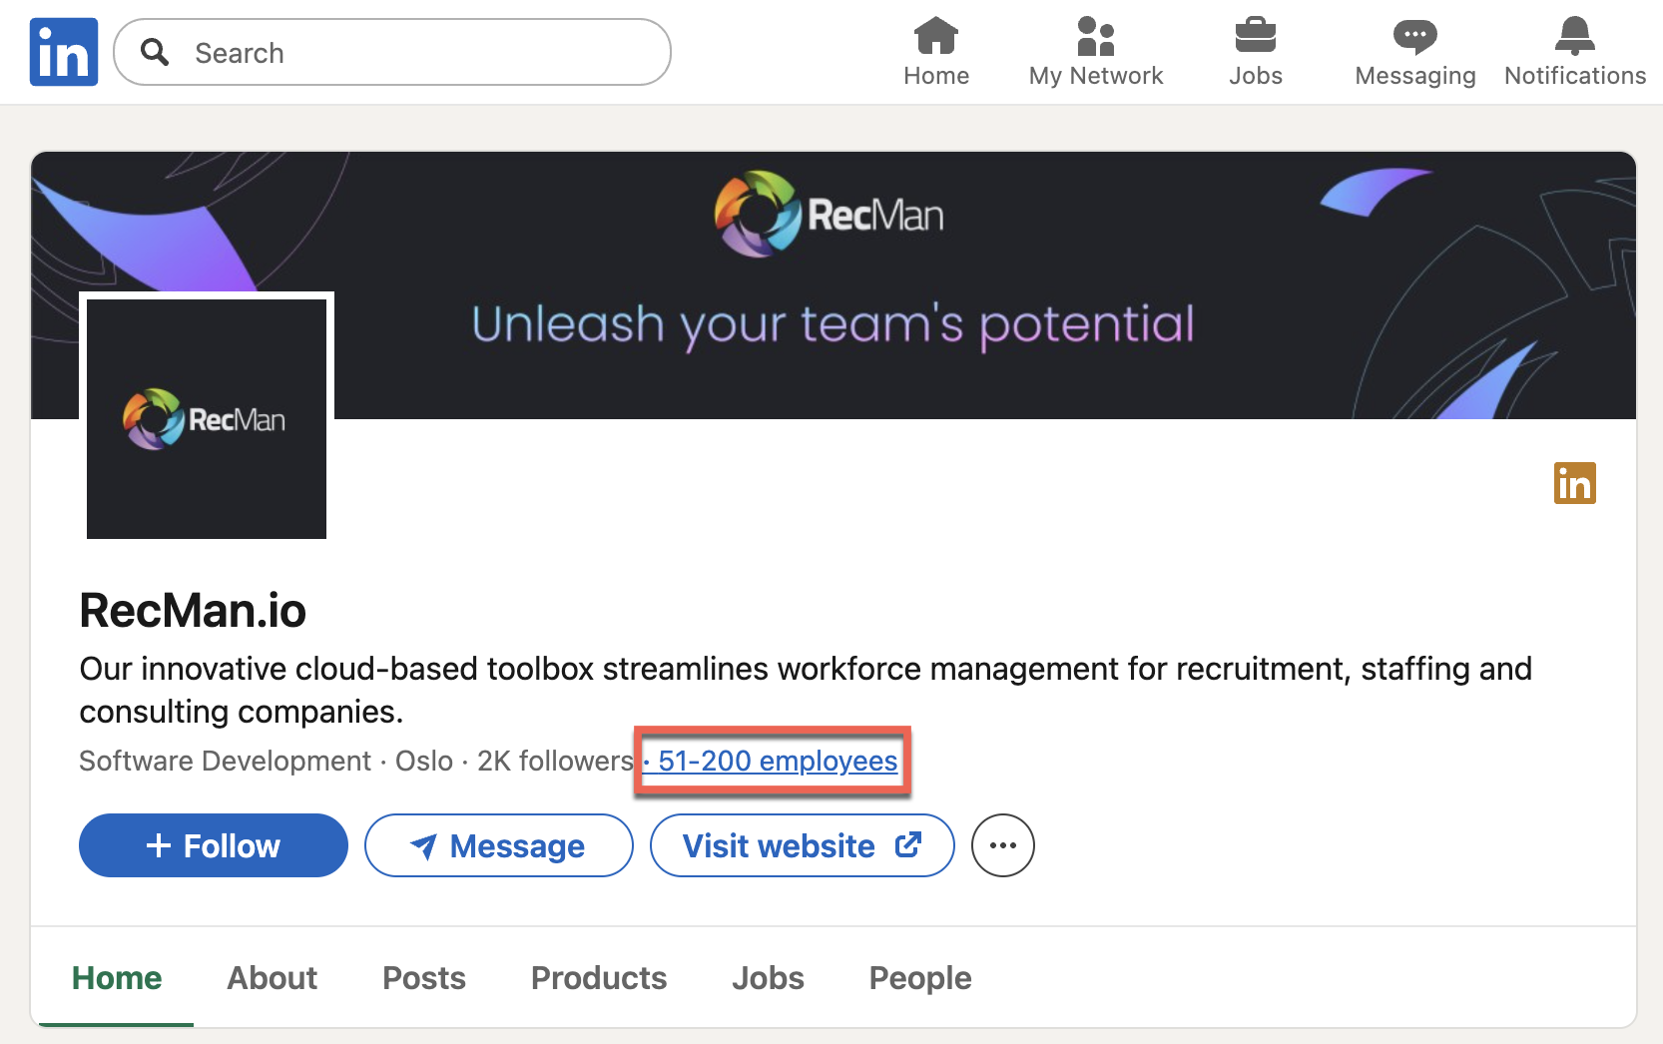Check Notifications bell icon
Image resolution: width=1663 pixels, height=1044 pixels.
(1574, 37)
